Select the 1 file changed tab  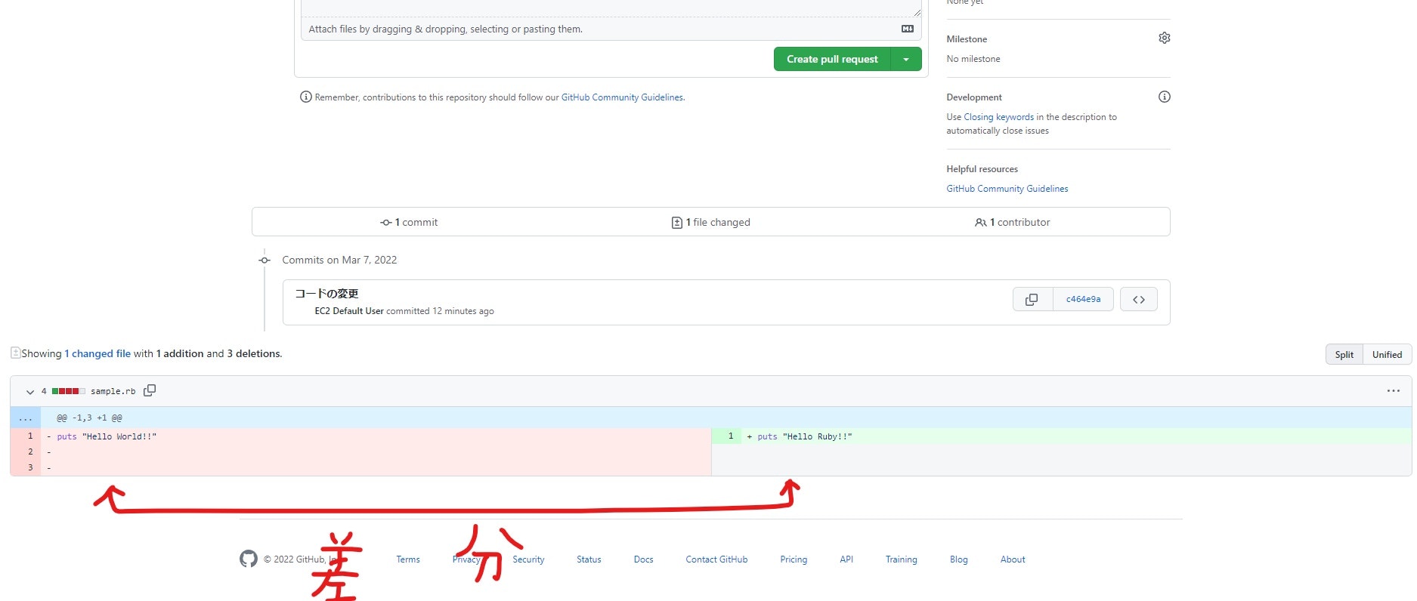pyautogui.click(x=711, y=222)
